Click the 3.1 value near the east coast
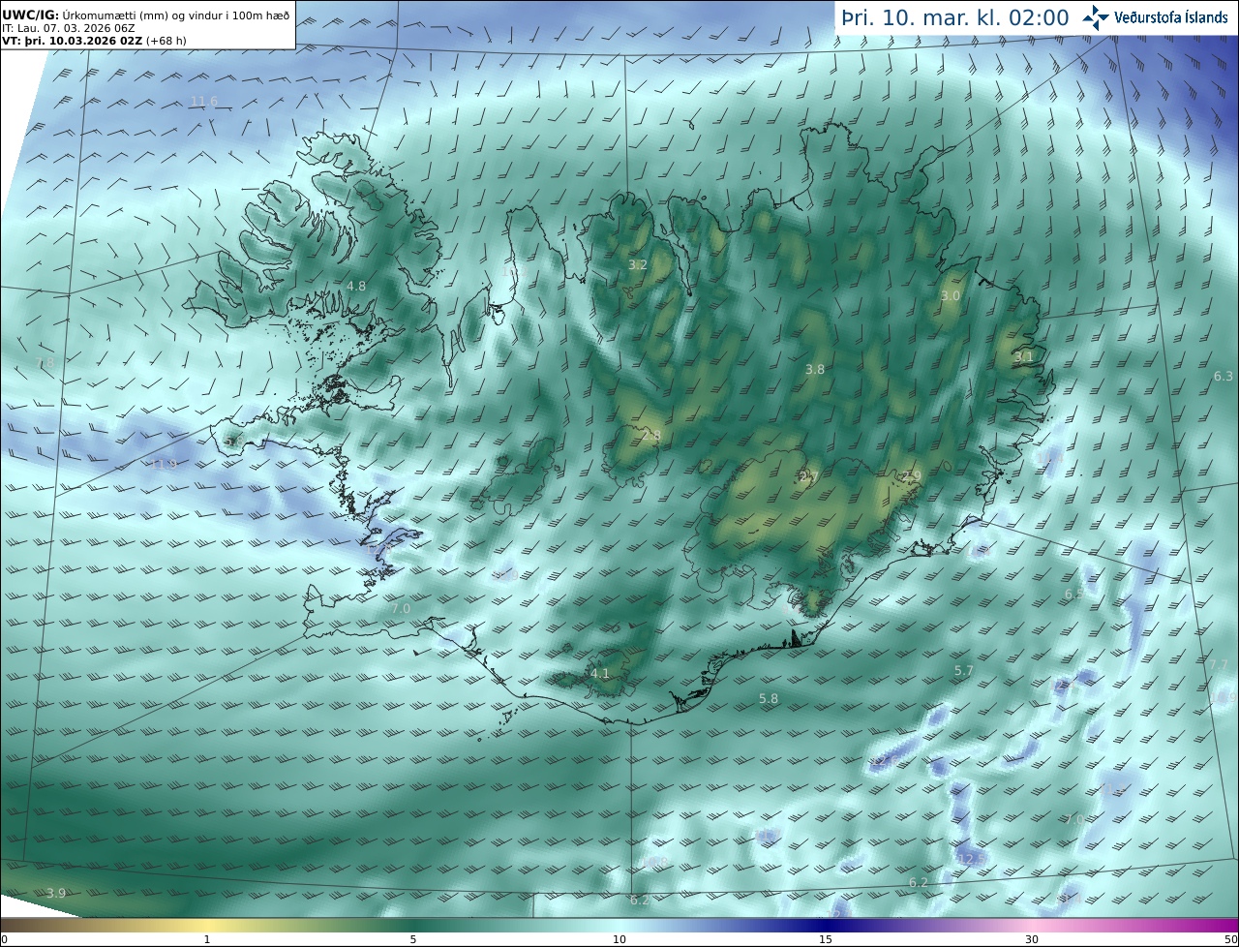This screenshot has height=947, width=1239. 1023,357
